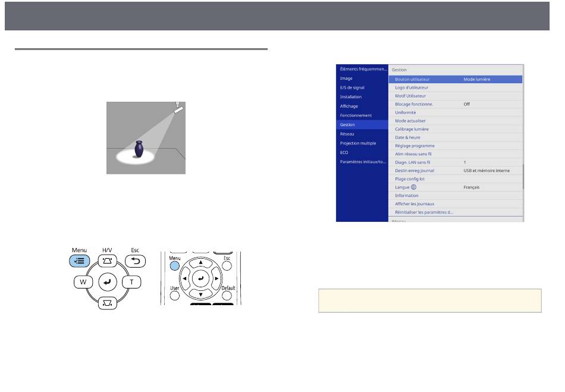Click the T zoom button on control panel
Viewport: 565px width, 392px height.
[x=131, y=282]
